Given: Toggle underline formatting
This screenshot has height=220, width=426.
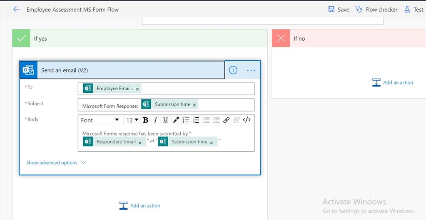Looking at the screenshot, I should [165, 120].
